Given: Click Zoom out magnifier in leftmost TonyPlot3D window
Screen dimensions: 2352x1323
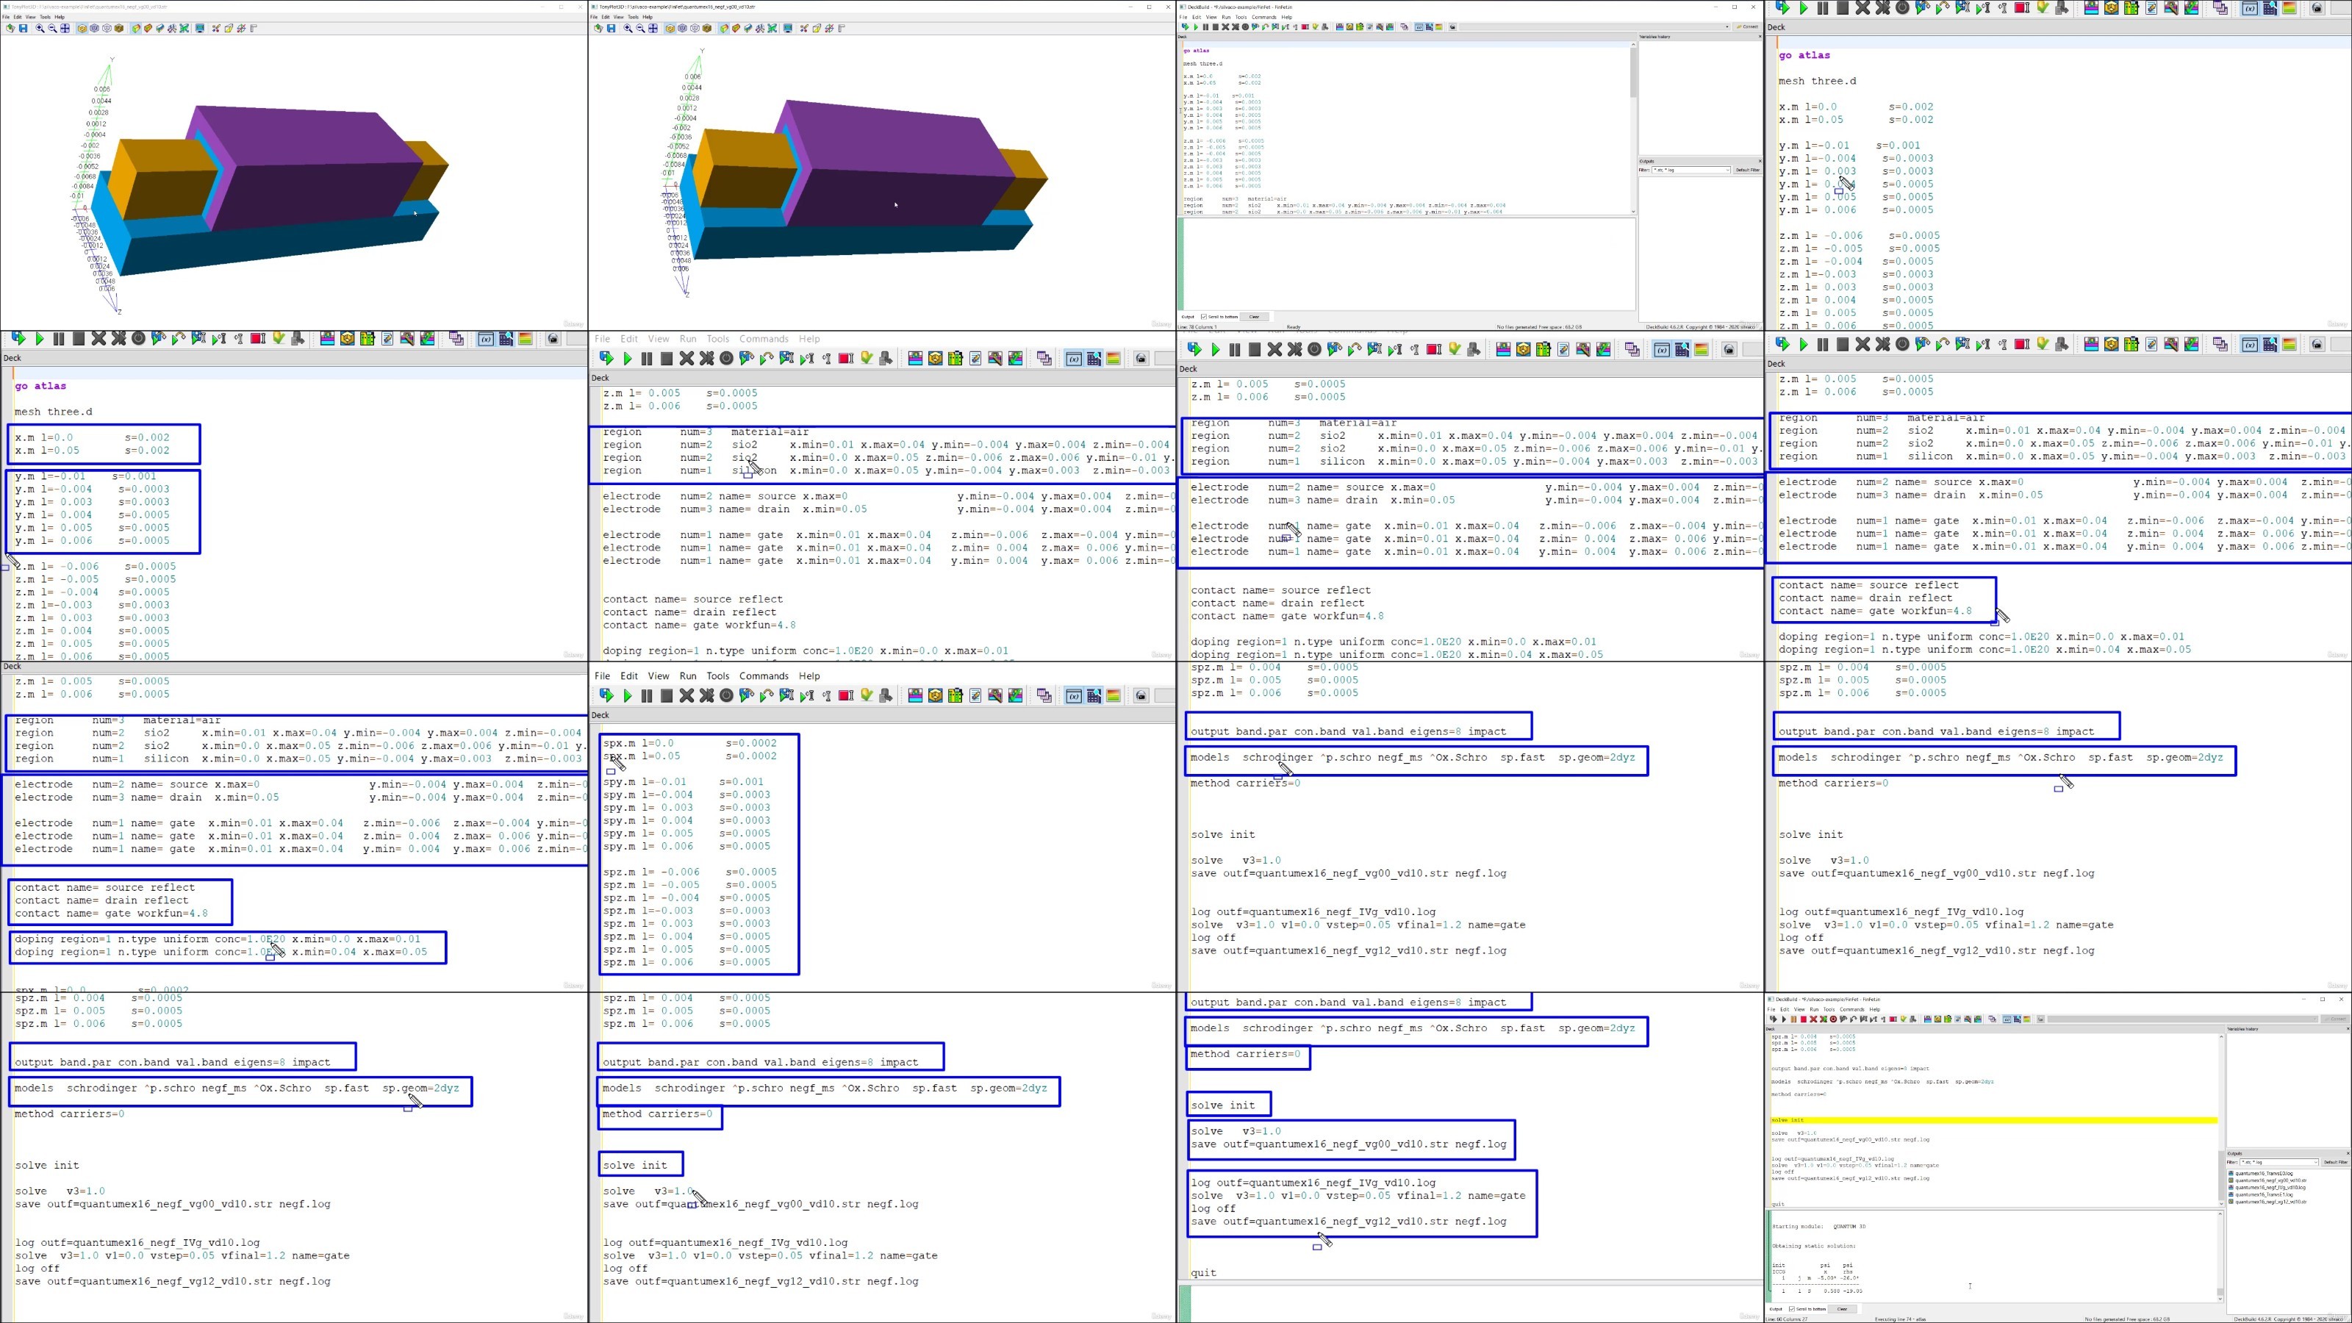Looking at the screenshot, I should point(52,29).
